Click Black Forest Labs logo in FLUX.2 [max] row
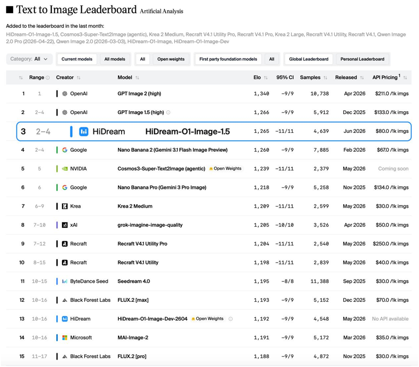 click(65, 300)
